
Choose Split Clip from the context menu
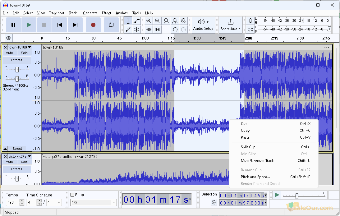point(248,147)
